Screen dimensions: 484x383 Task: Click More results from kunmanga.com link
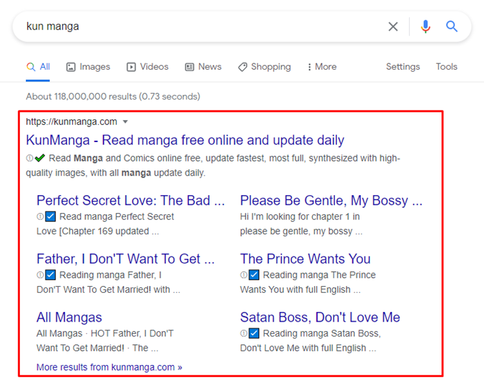[109, 367]
